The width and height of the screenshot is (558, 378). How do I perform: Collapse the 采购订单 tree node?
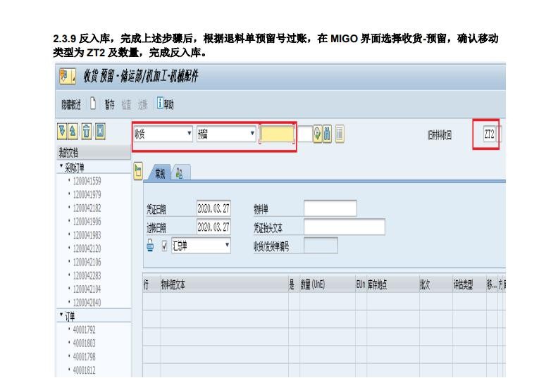[61, 168]
